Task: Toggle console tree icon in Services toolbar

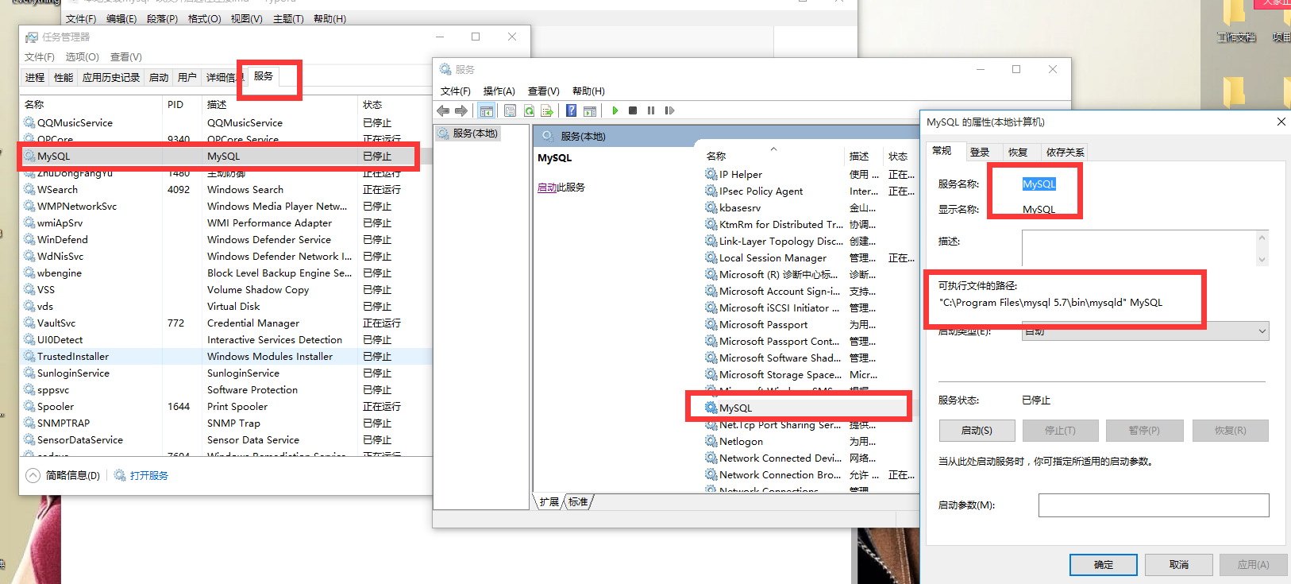Action: pos(486,110)
